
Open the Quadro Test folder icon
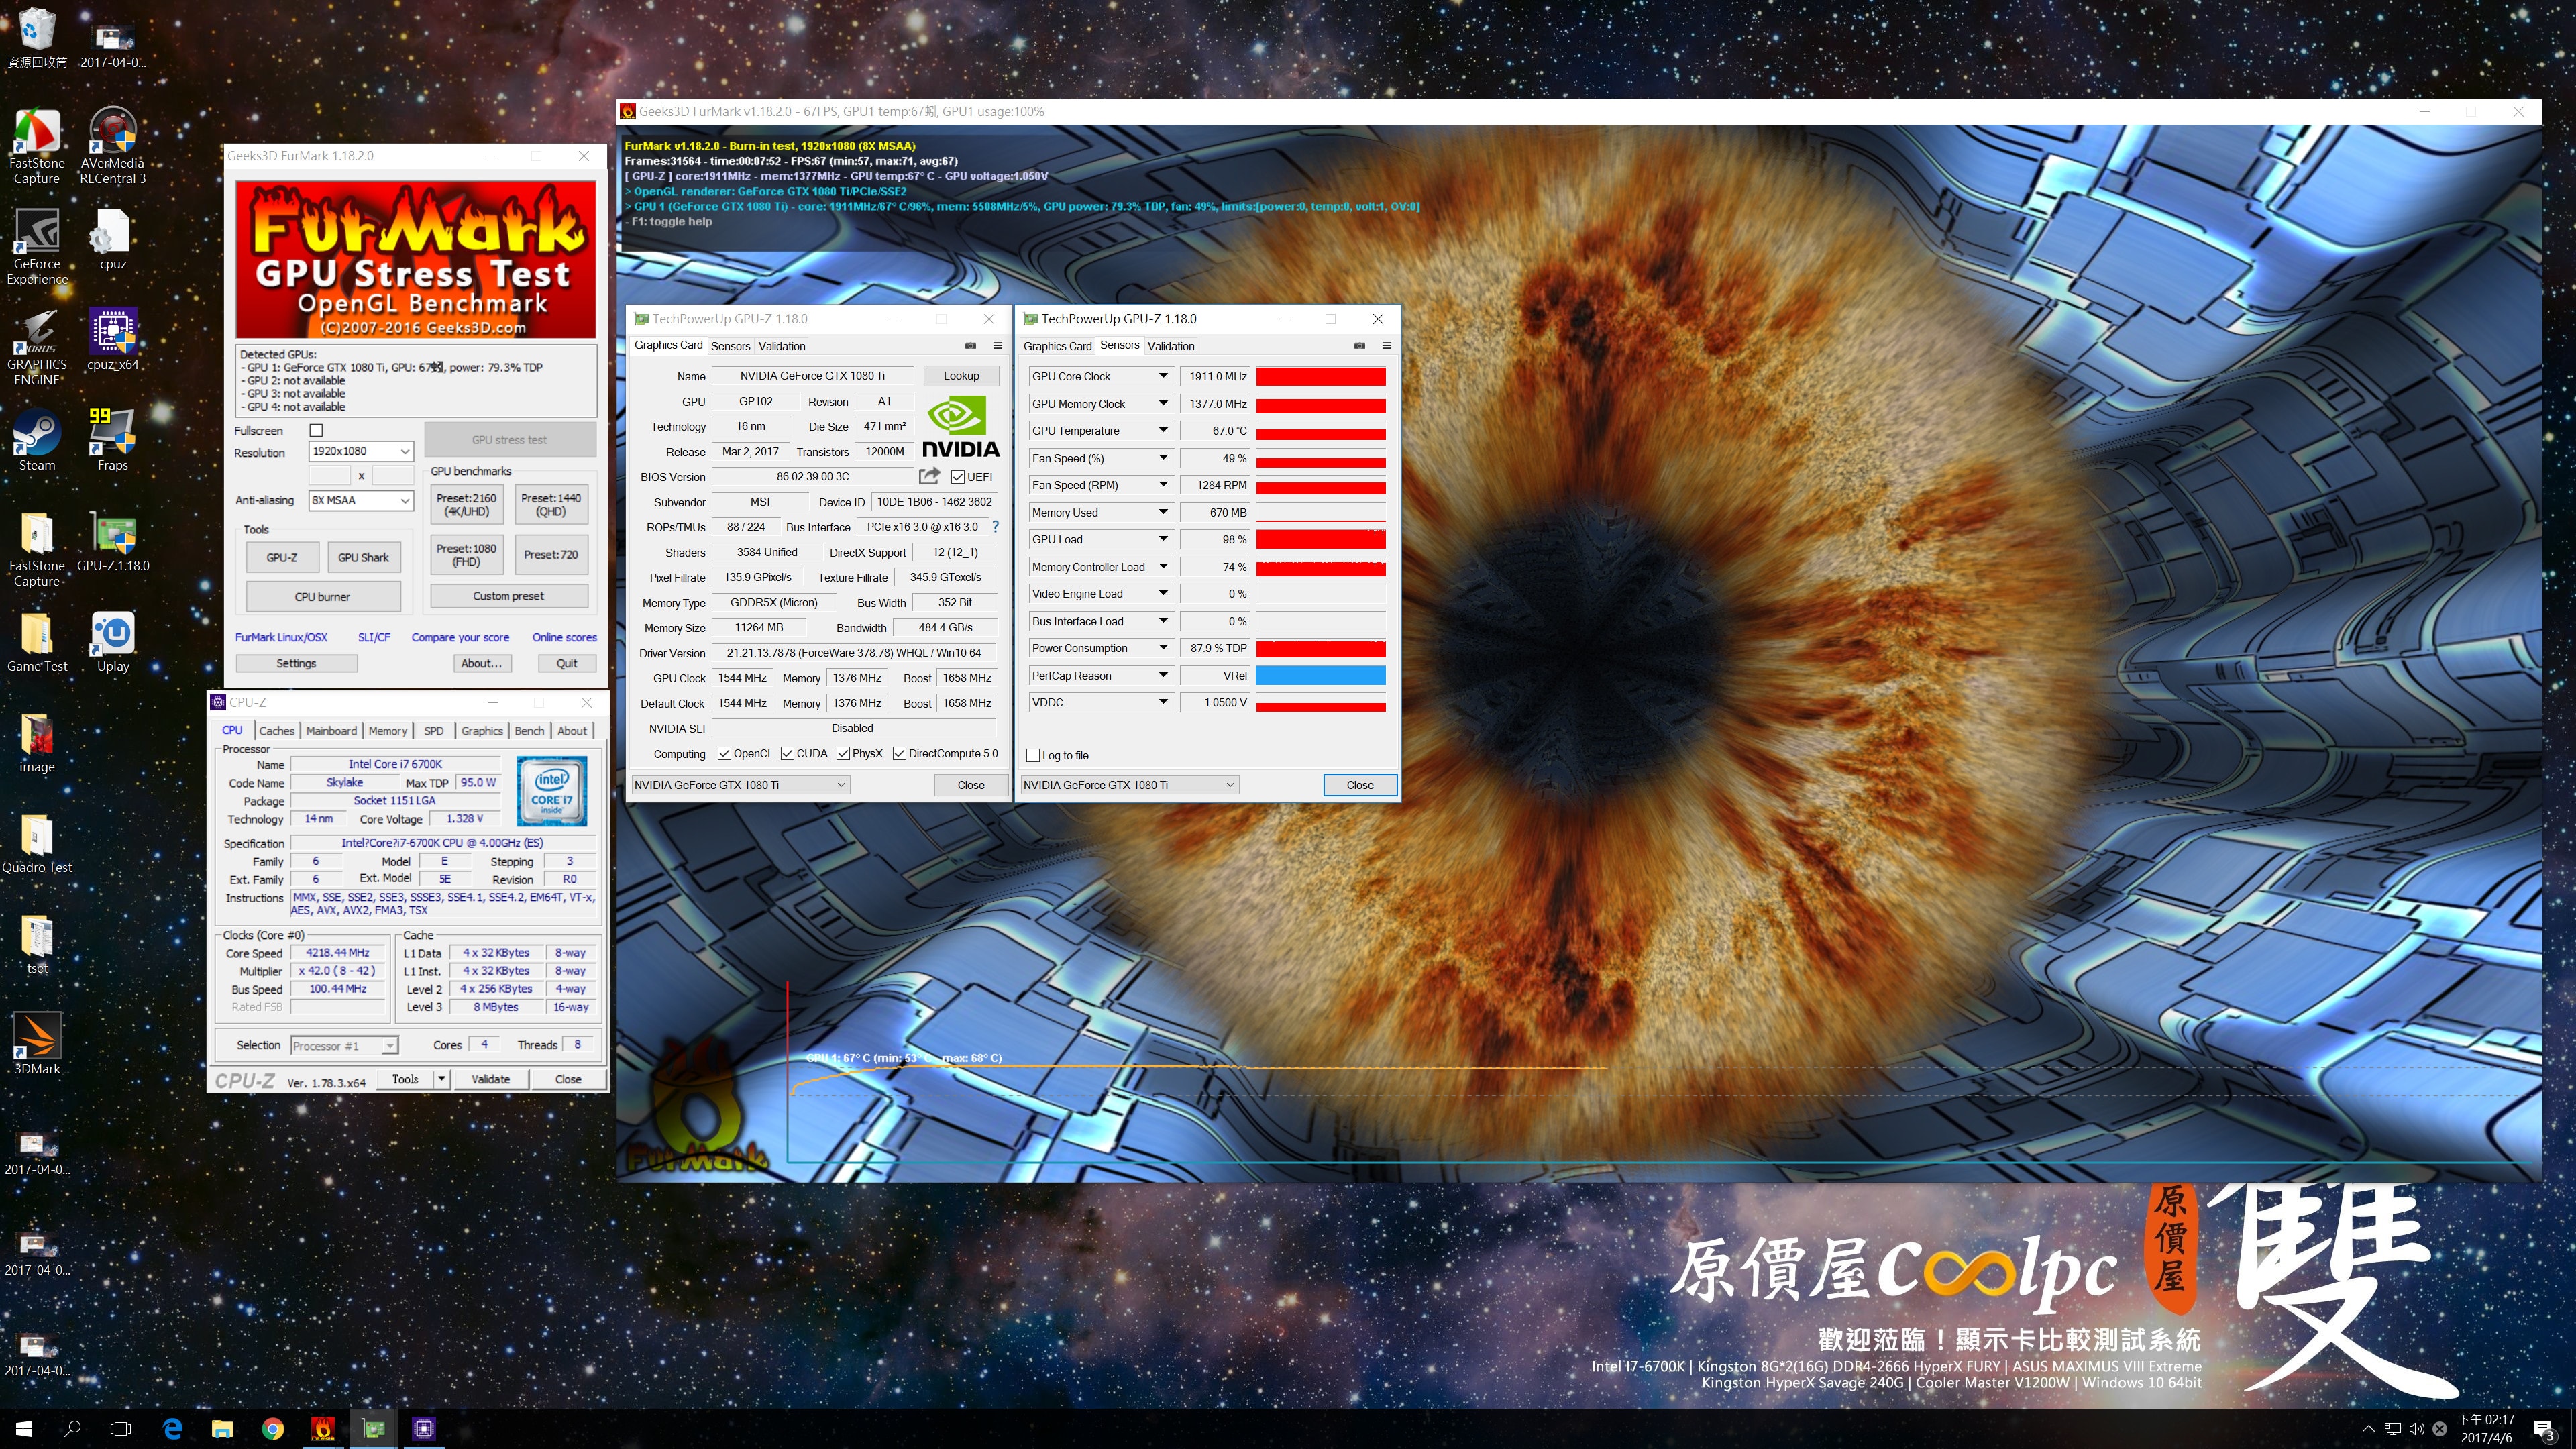pos(37,843)
